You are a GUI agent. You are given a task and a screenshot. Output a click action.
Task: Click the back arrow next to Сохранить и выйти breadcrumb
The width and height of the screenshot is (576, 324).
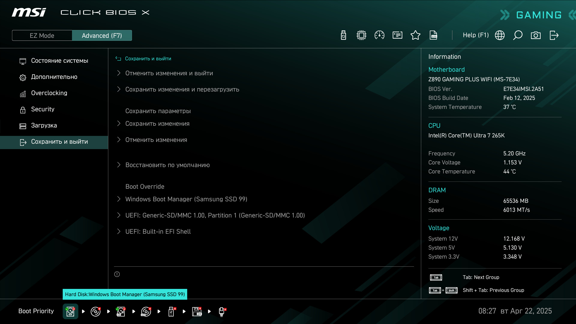pos(118,58)
